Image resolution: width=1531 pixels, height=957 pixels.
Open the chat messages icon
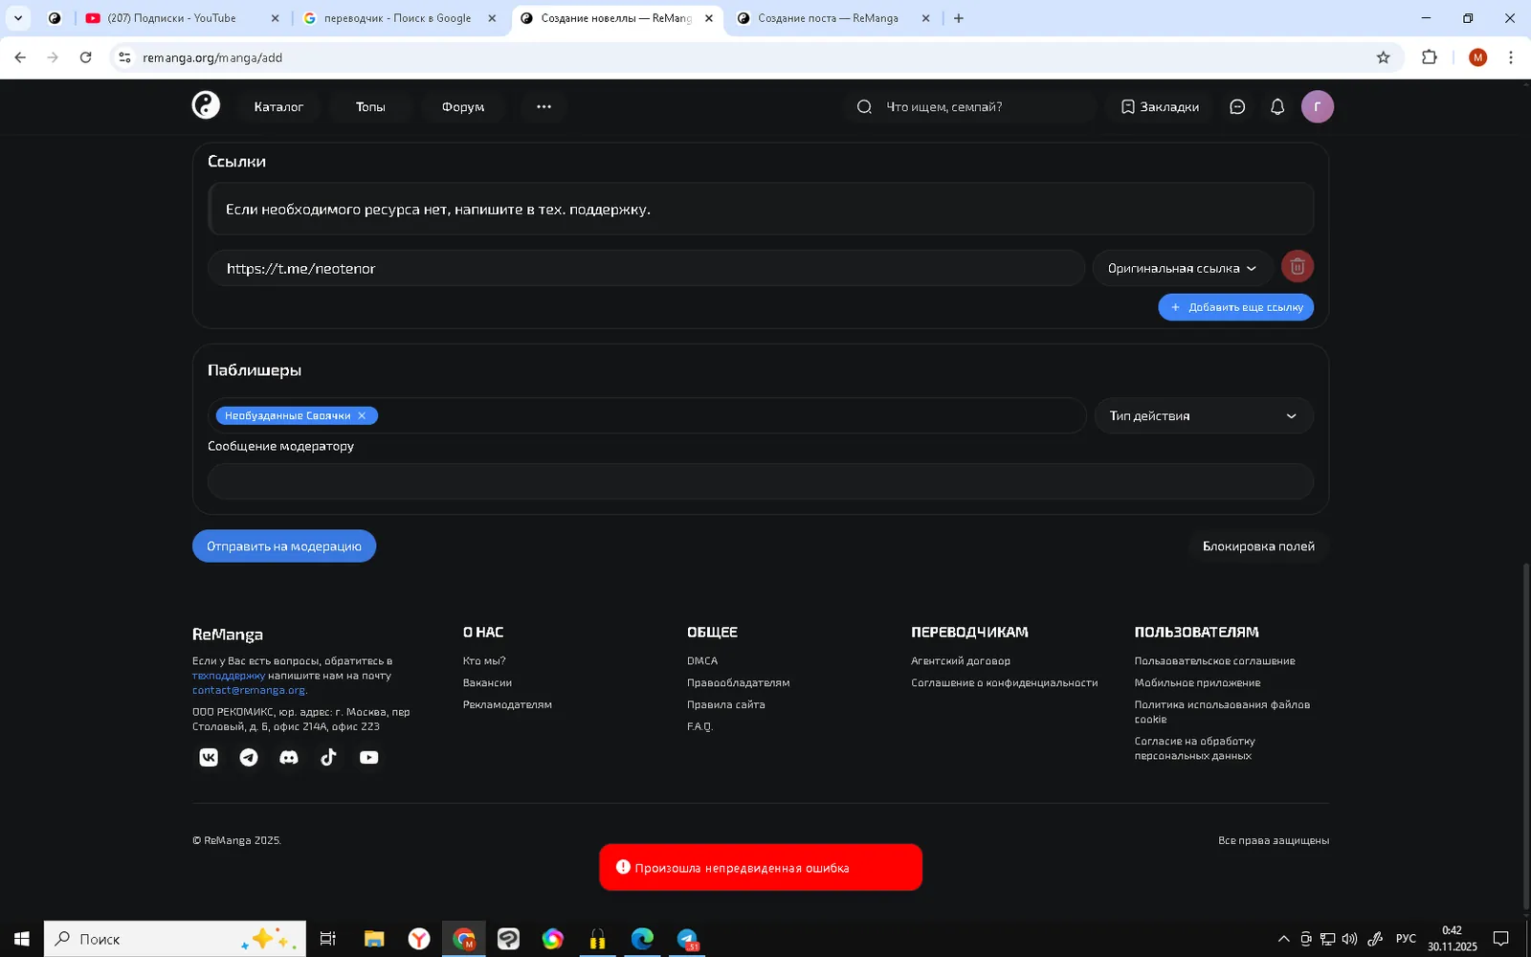(1237, 107)
